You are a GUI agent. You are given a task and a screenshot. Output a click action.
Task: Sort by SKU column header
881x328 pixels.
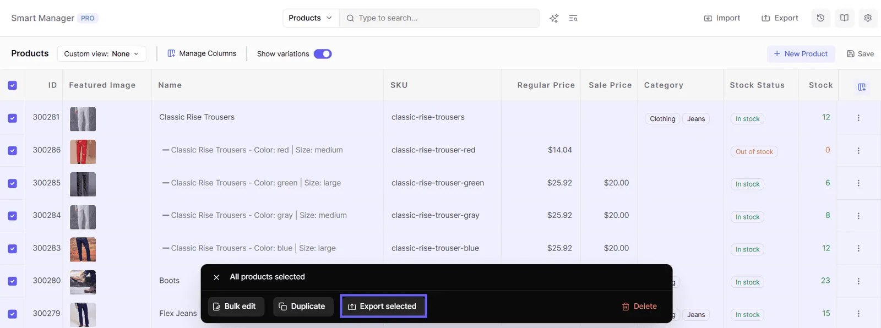399,85
